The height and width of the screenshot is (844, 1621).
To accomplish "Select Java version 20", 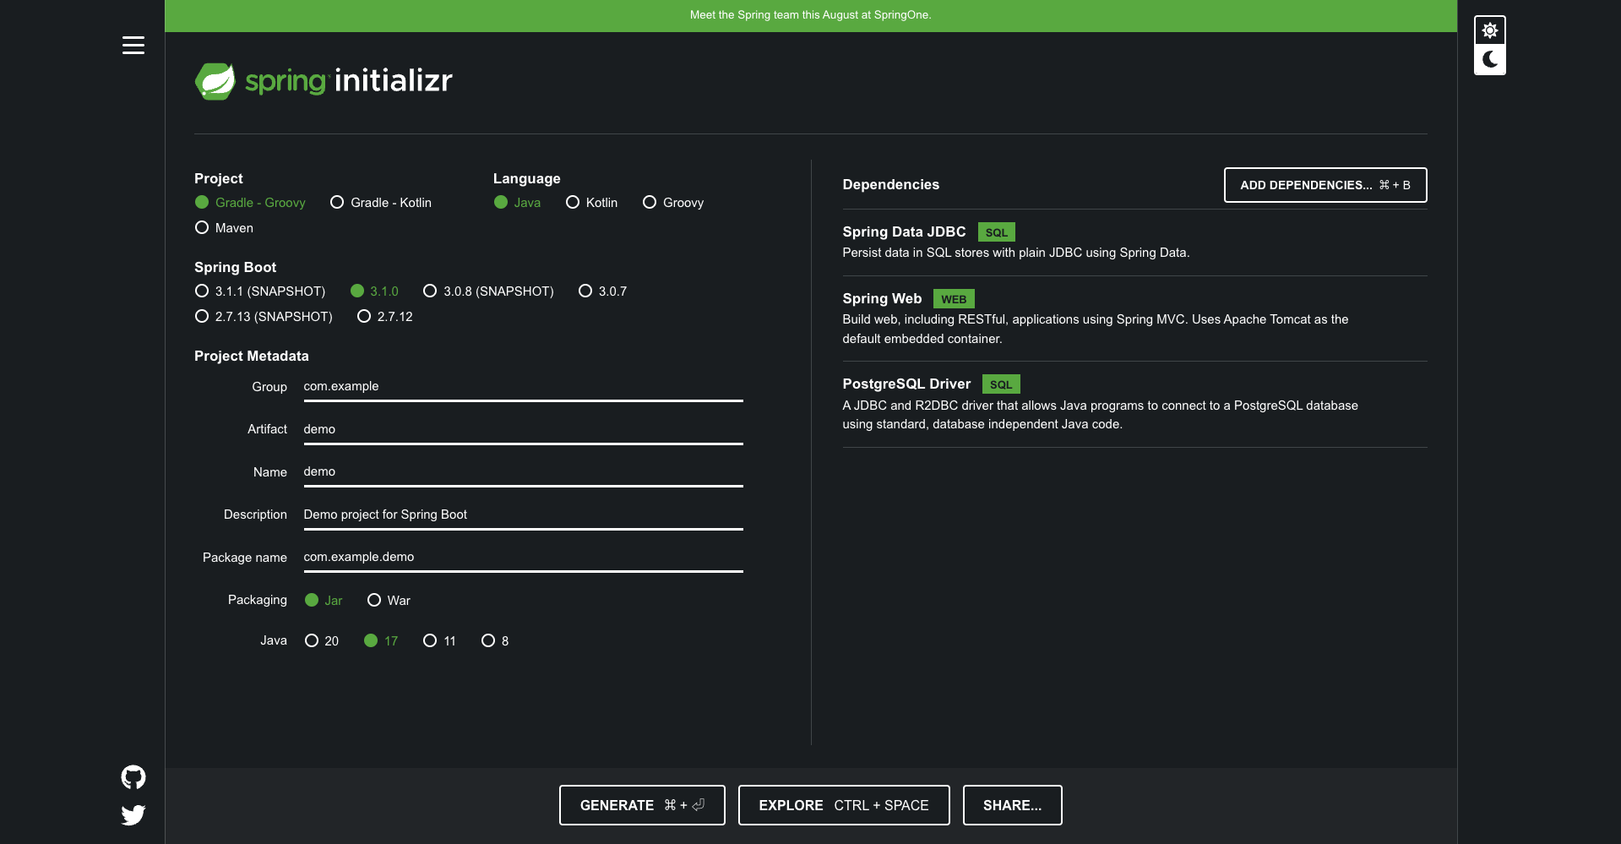I will pos(322,641).
